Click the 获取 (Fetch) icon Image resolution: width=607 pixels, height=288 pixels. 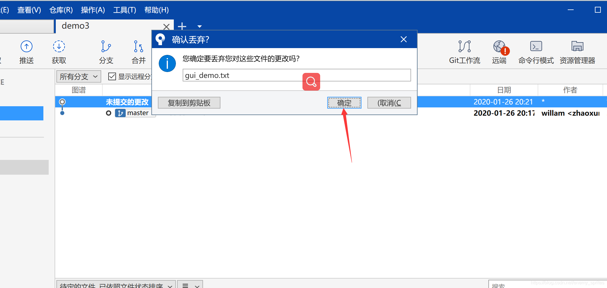coord(58,52)
